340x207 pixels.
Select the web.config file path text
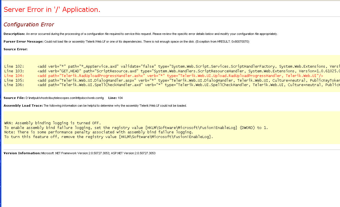pos(65,98)
